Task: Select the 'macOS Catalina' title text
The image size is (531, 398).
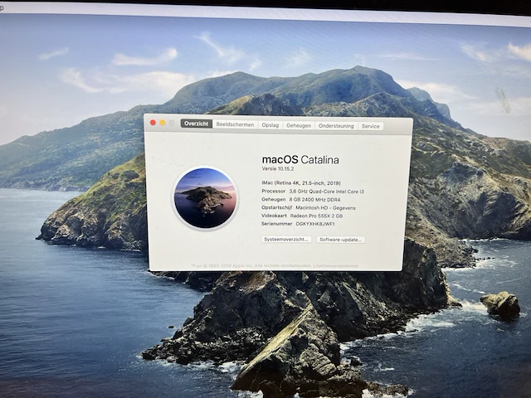Action: pos(300,159)
